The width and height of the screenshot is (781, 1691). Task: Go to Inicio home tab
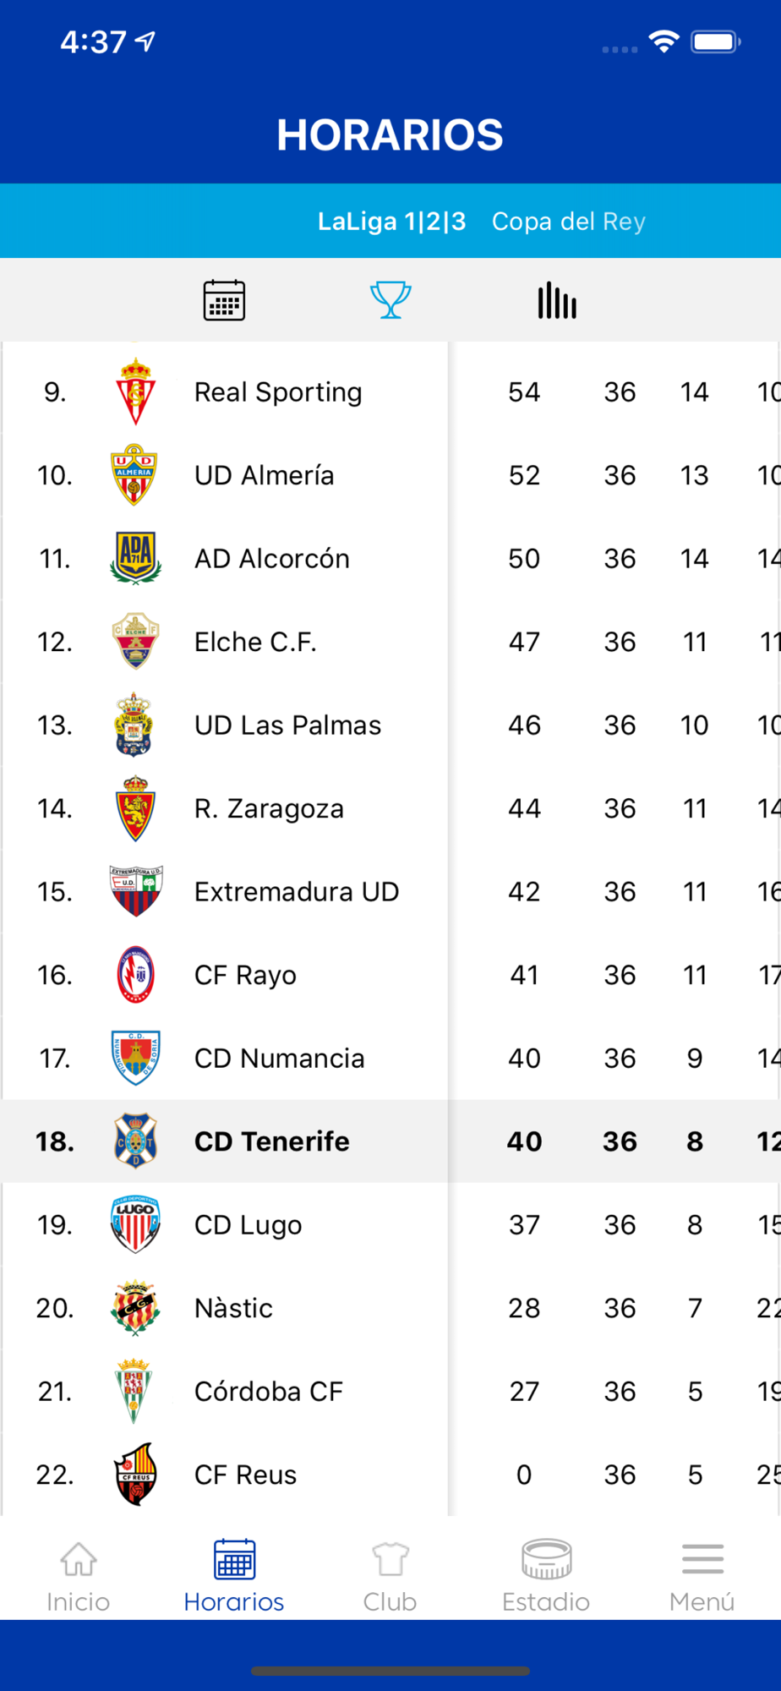pos(79,1576)
